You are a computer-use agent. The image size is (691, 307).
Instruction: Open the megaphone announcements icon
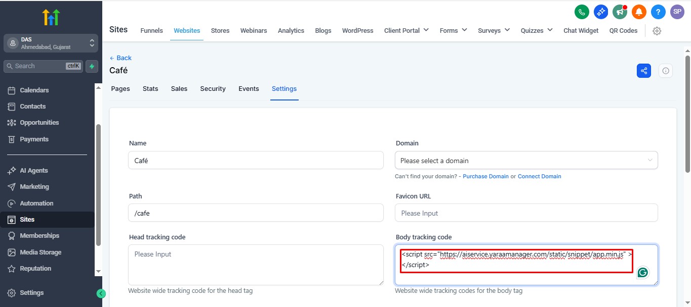620,12
